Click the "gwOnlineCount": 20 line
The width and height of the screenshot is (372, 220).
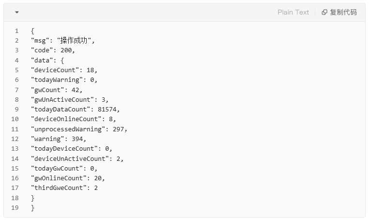coord(68,178)
